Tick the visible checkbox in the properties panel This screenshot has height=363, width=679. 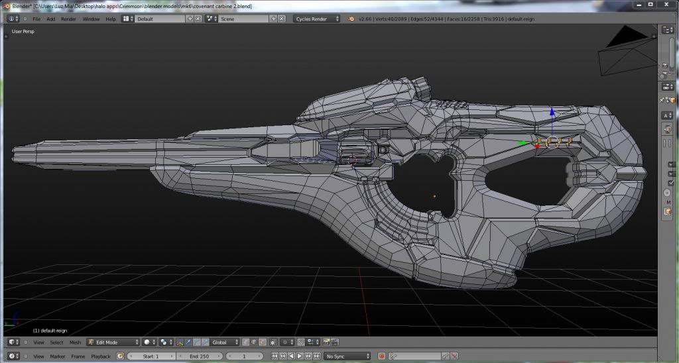671,183
